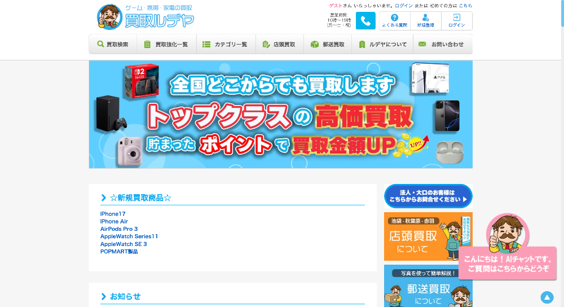The image size is (564, 307).
Task: Click the blue phone call icon
Action: click(x=365, y=21)
